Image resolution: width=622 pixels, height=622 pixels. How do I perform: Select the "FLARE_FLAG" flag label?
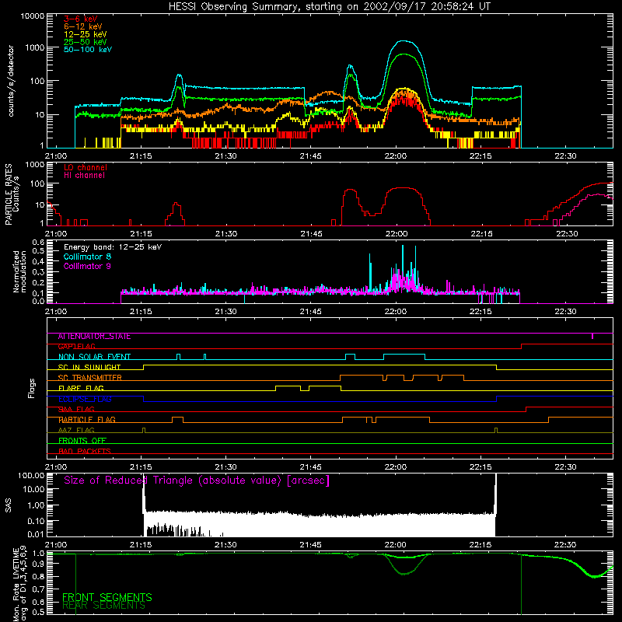[x=81, y=388]
